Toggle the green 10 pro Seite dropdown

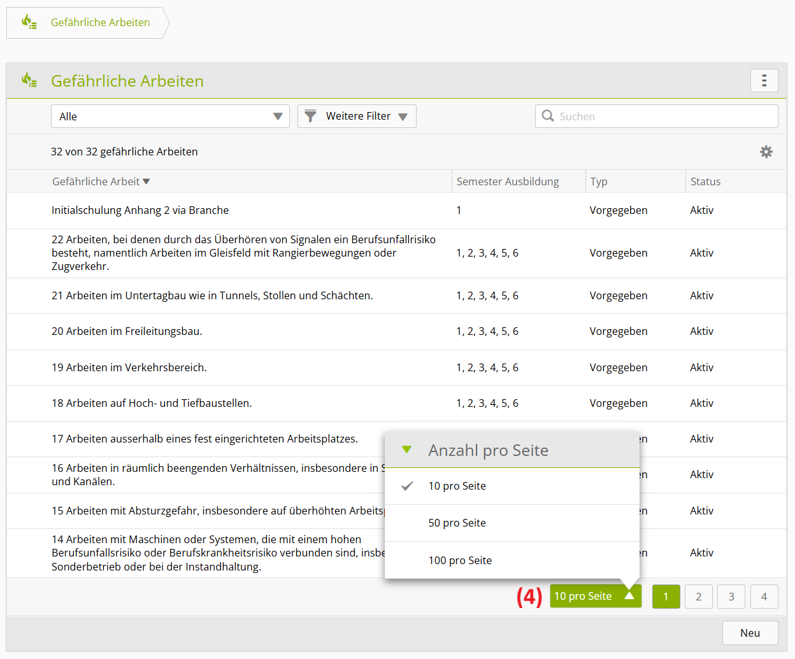(x=594, y=596)
